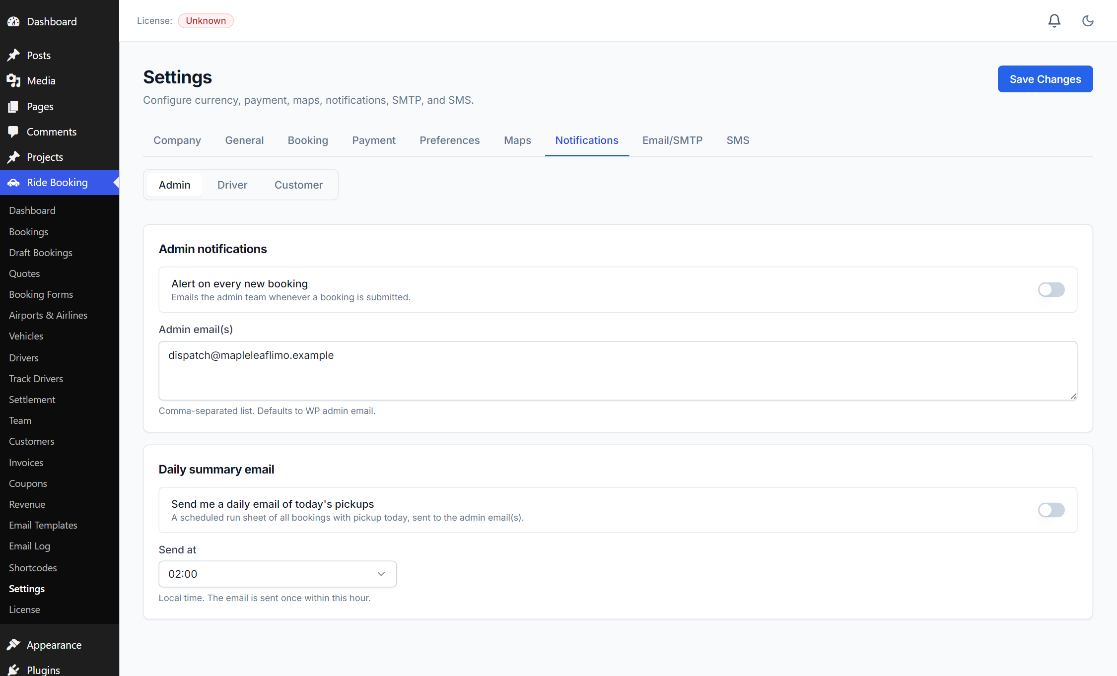
Task: Click the Save Changes button
Action: tap(1045, 79)
